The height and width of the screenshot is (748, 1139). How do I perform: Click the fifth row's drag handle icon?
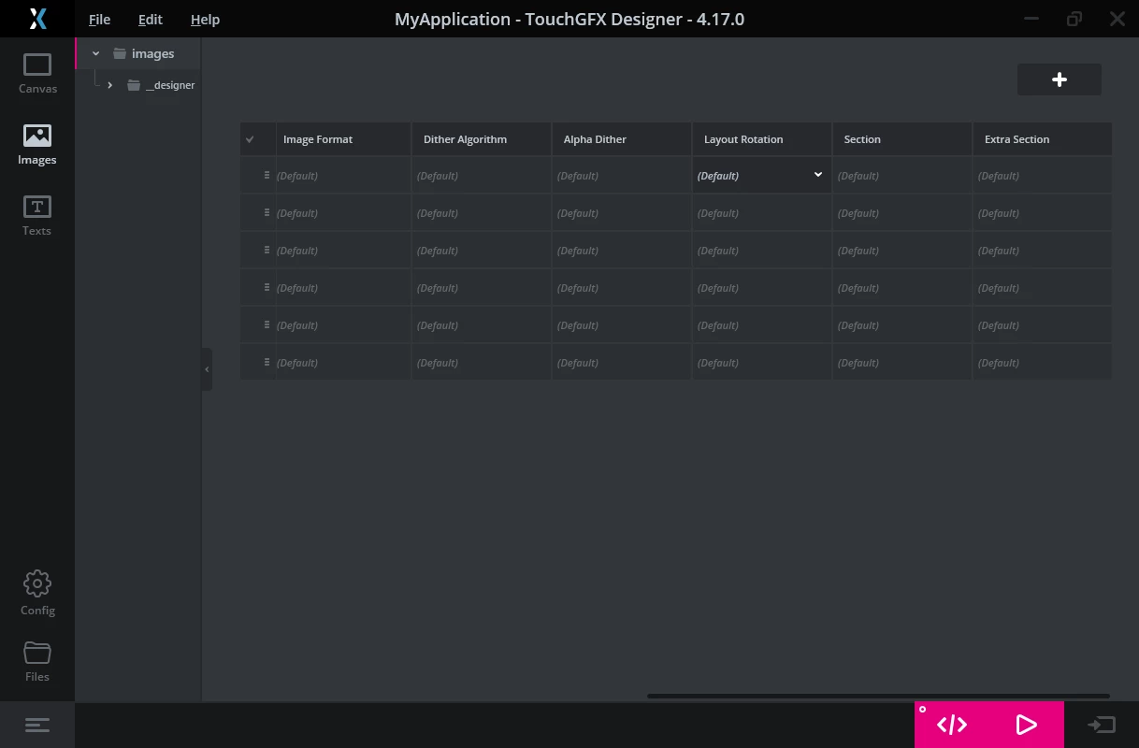267,324
